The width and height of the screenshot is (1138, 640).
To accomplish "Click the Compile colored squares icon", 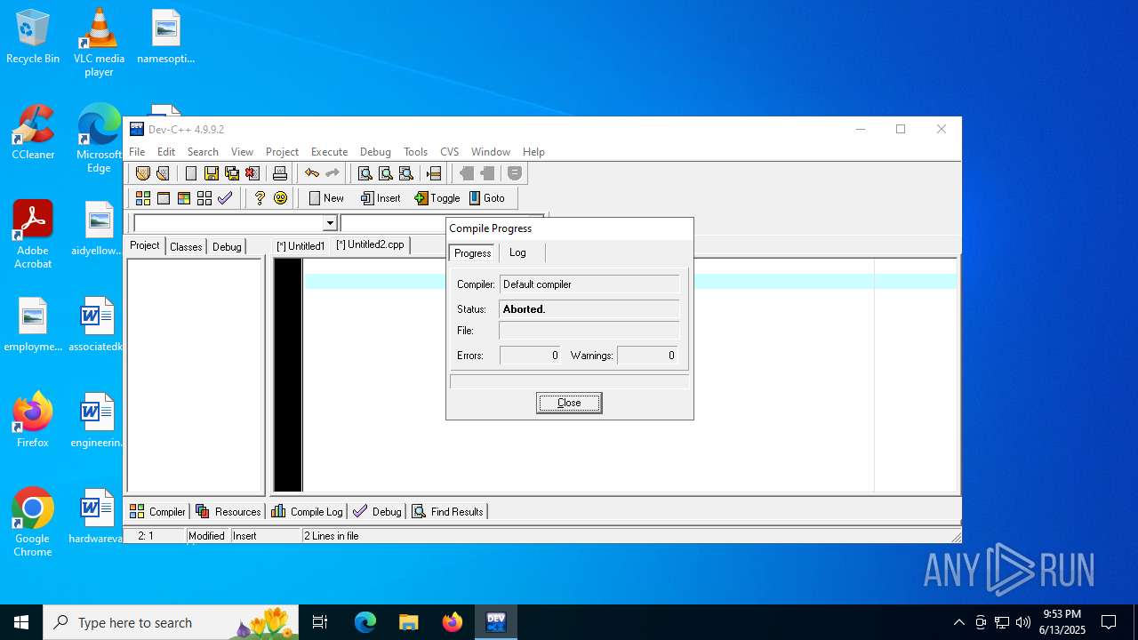I will pos(142,198).
